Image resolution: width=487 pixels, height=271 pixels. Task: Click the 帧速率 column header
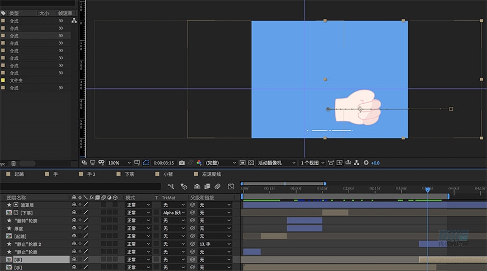(x=65, y=13)
